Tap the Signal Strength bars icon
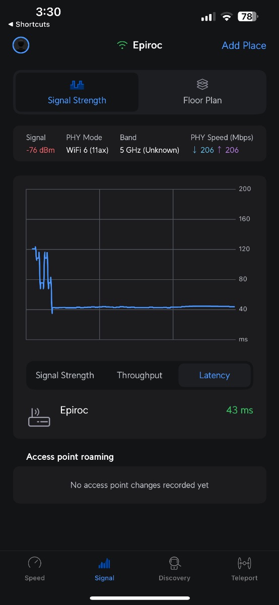The image size is (279, 605). pos(77,85)
